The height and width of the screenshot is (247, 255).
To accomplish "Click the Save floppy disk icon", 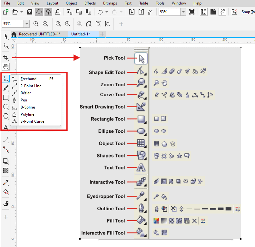I will [29, 12].
